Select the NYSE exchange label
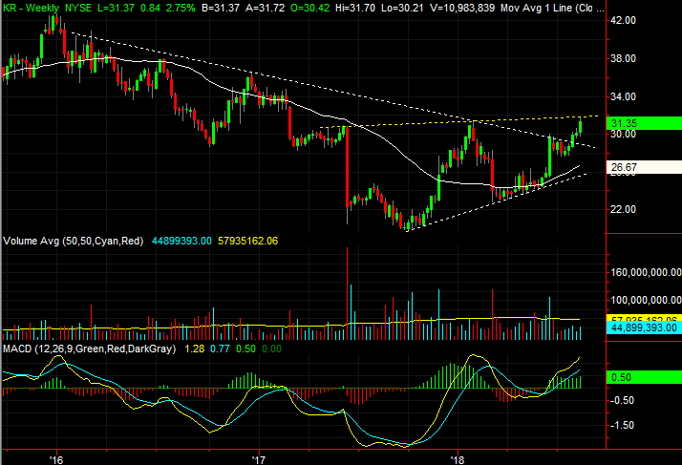 78,8
